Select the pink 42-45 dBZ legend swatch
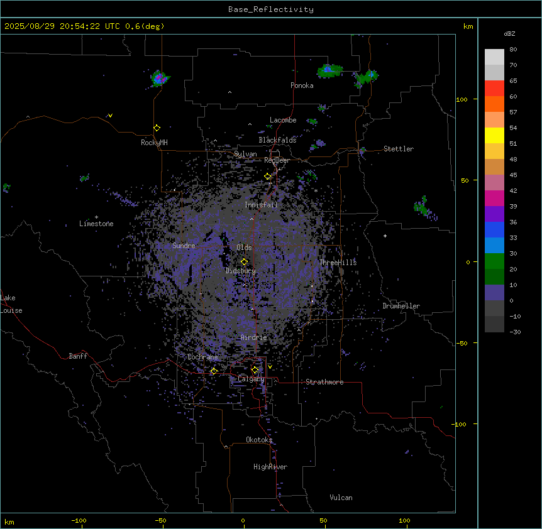 point(494,183)
